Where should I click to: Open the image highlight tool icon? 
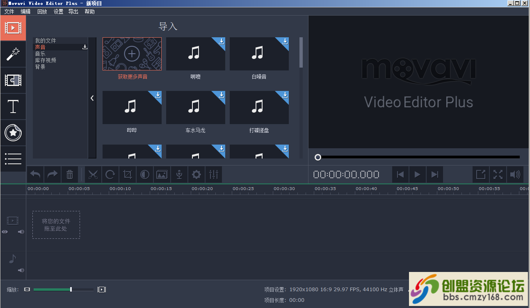162,174
